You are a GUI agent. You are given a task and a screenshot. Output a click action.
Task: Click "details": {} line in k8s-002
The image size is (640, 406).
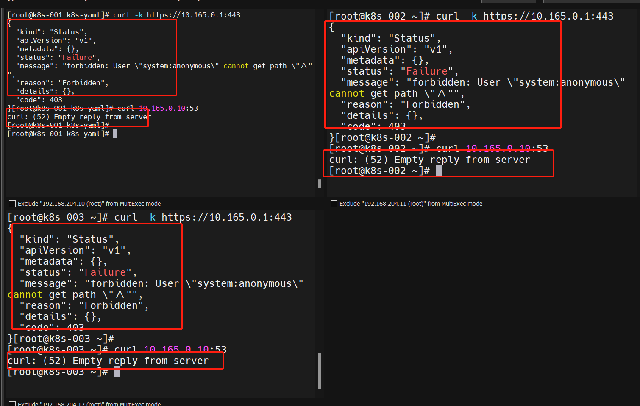(x=382, y=115)
